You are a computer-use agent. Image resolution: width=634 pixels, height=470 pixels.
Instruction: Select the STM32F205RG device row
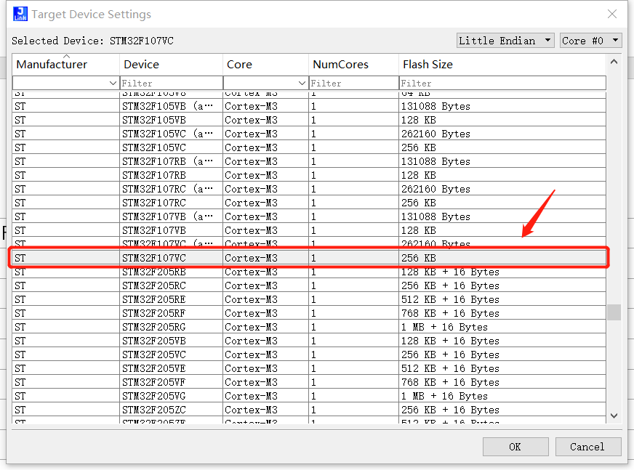(309, 327)
